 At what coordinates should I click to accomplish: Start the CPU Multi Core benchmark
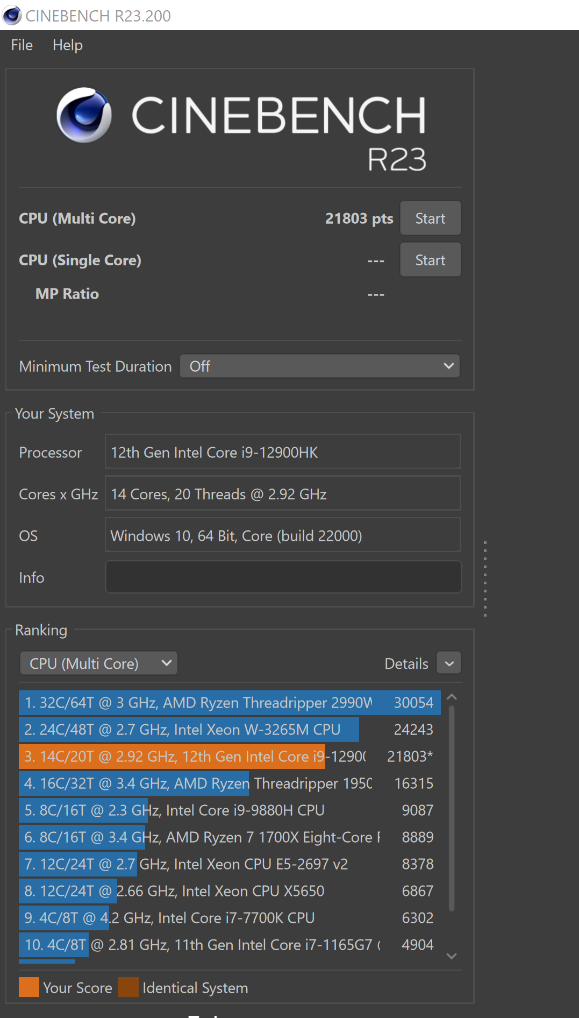[430, 218]
